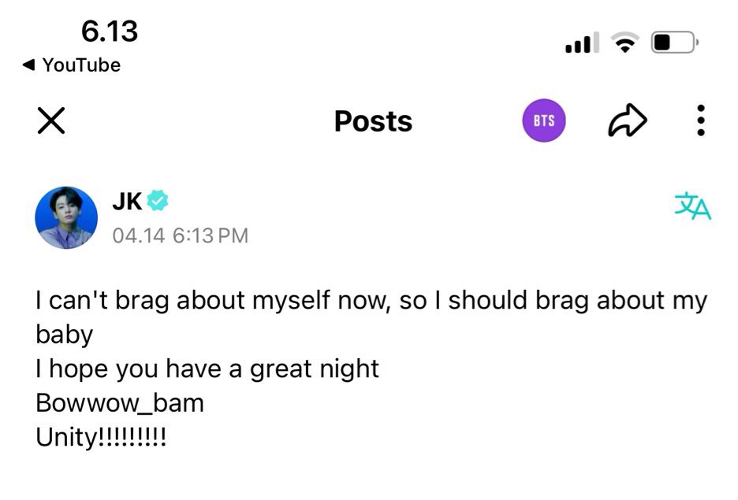Tap the Wi-Fi status icon
738x500 pixels.
624,43
